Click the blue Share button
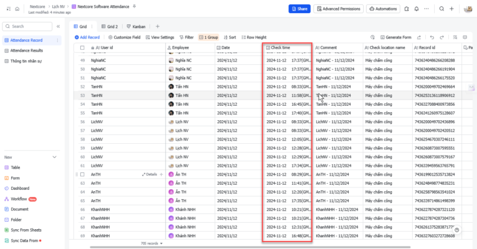 click(x=299, y=9)
